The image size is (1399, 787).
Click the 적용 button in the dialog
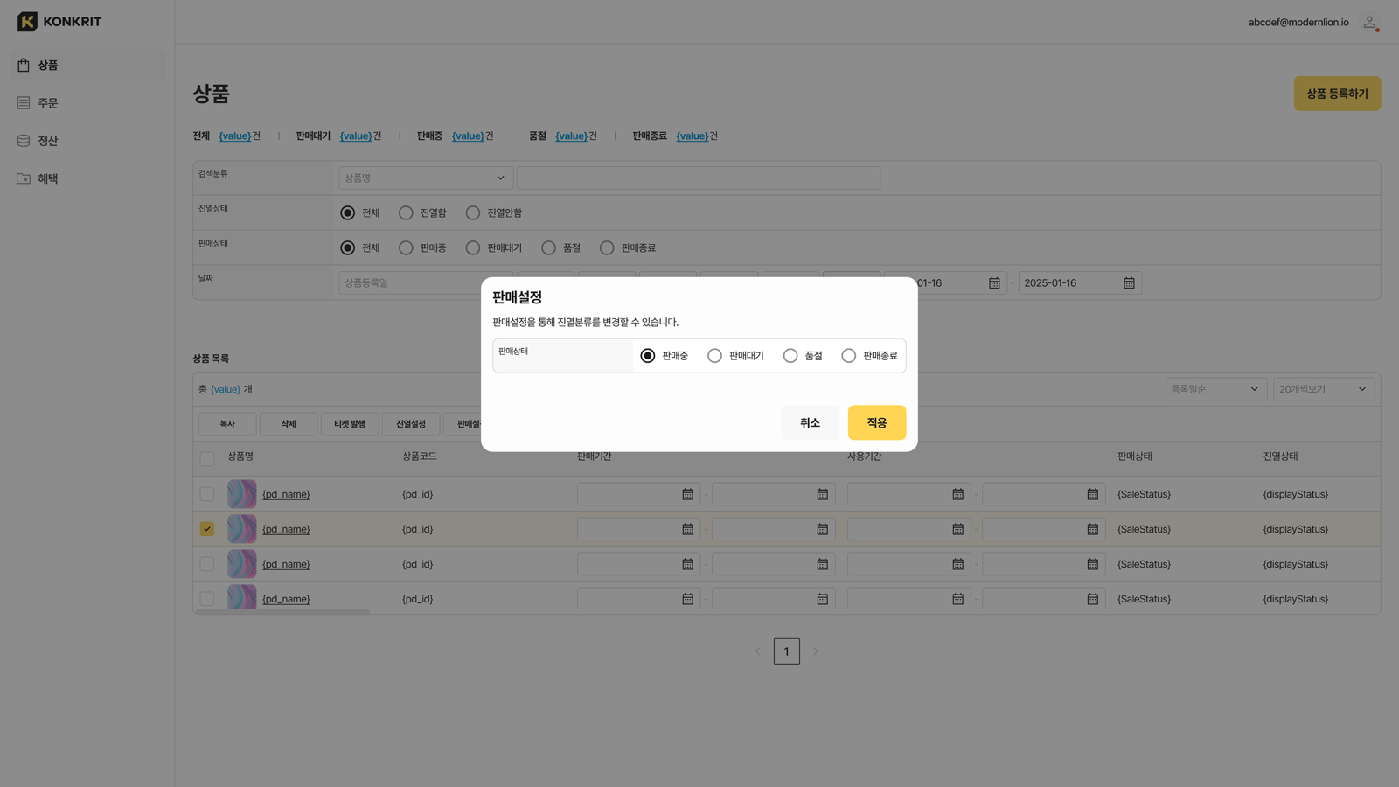coord(877,422)
